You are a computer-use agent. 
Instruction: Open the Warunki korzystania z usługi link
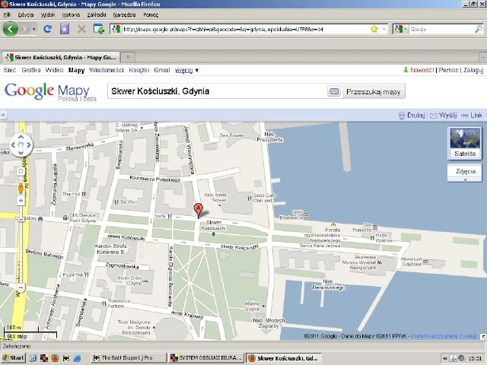point(444,336)
